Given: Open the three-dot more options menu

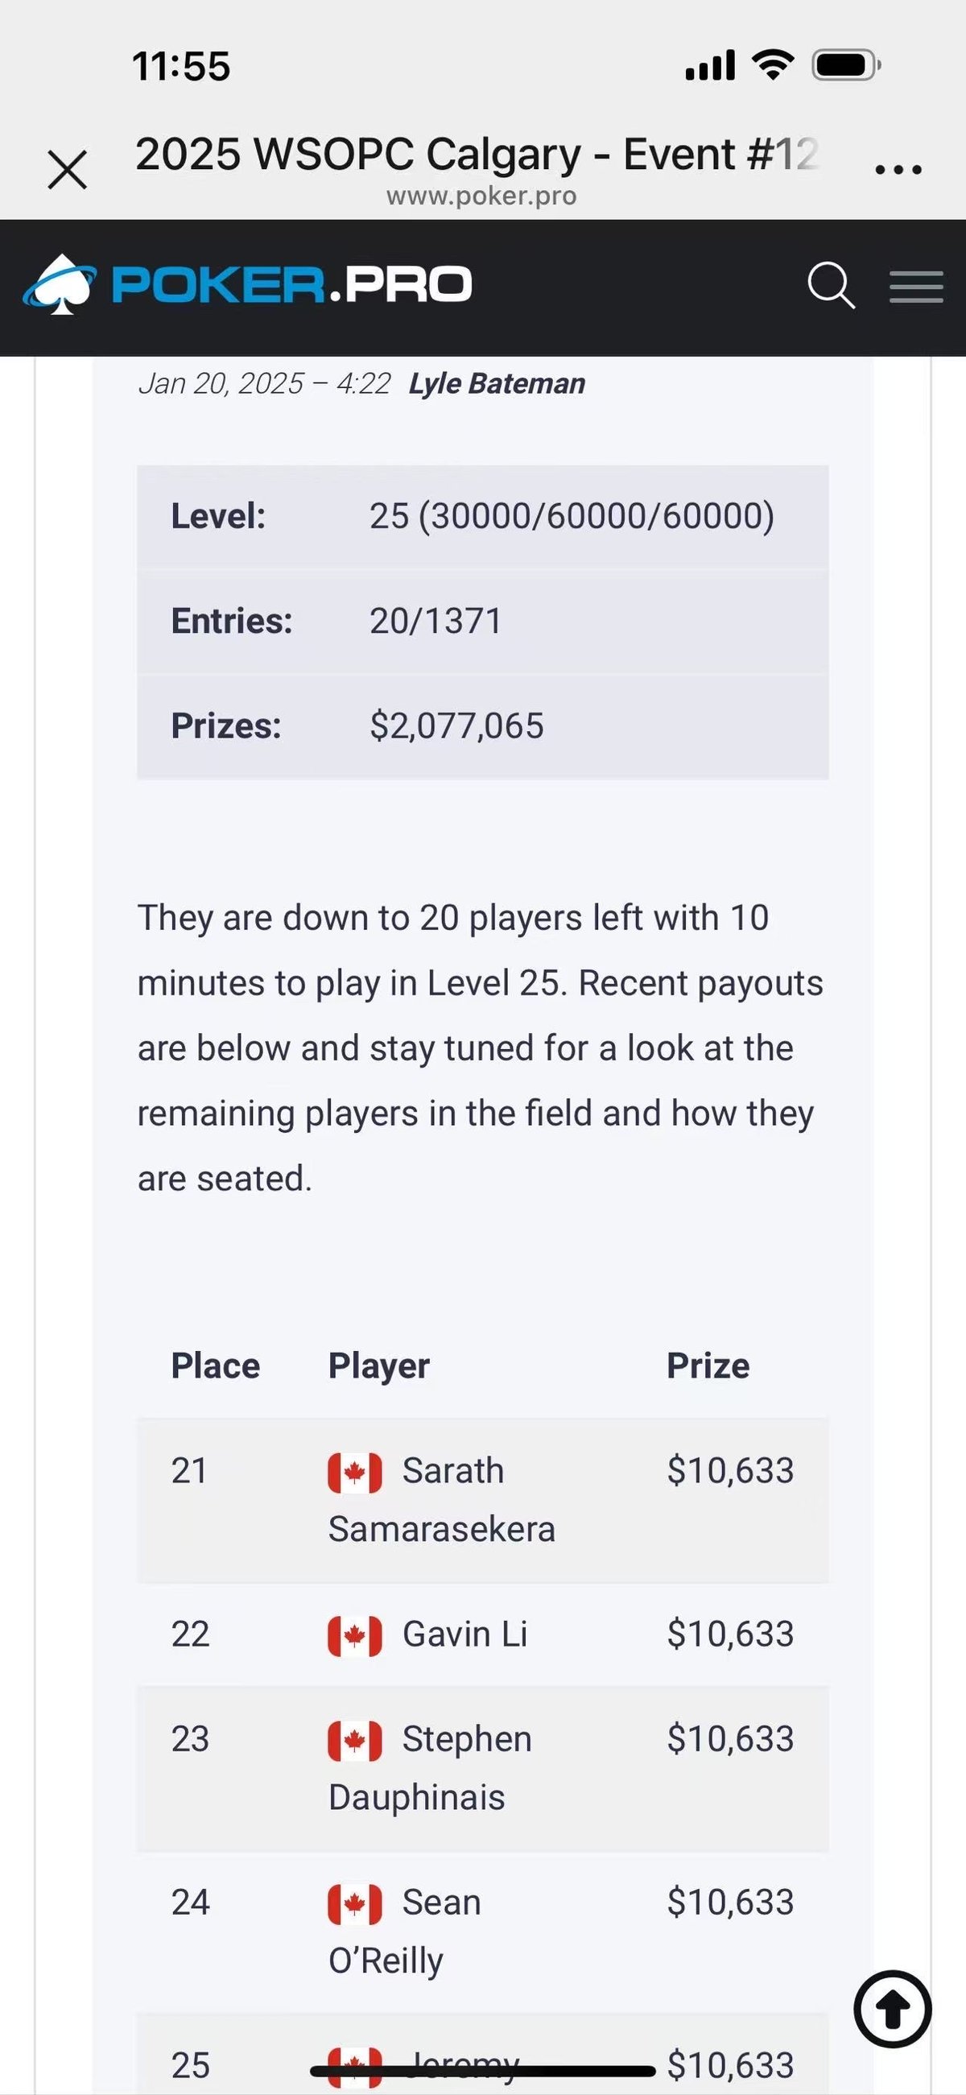Looking at the screenshot, I should (898, 170).
